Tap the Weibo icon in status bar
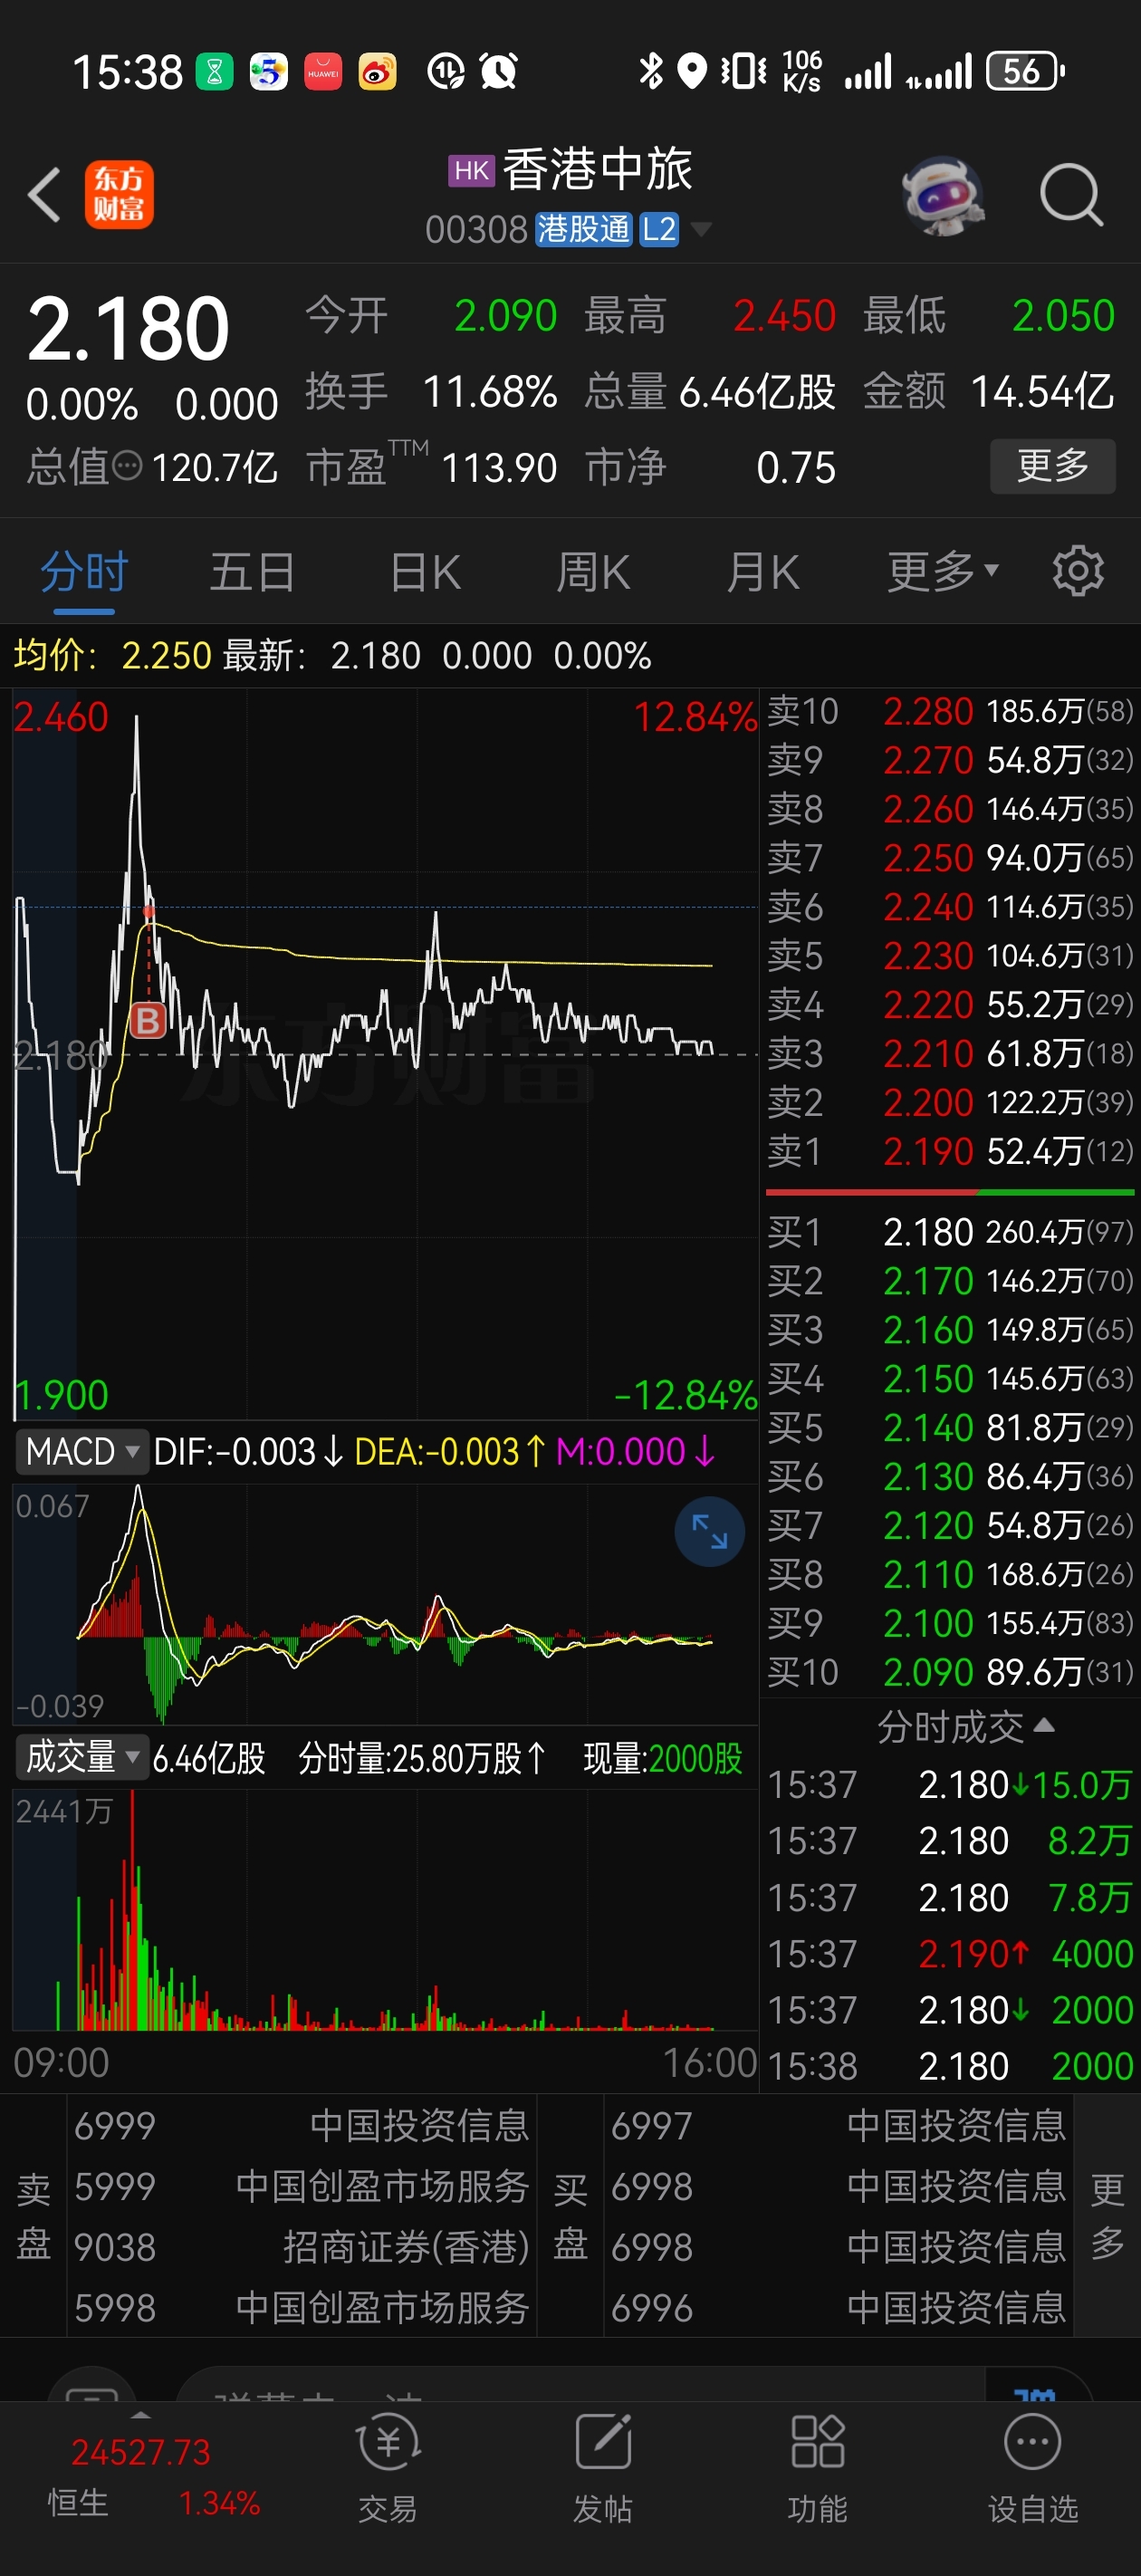The width and height of the screenshot is (1141, 2576). click(377, 71)
